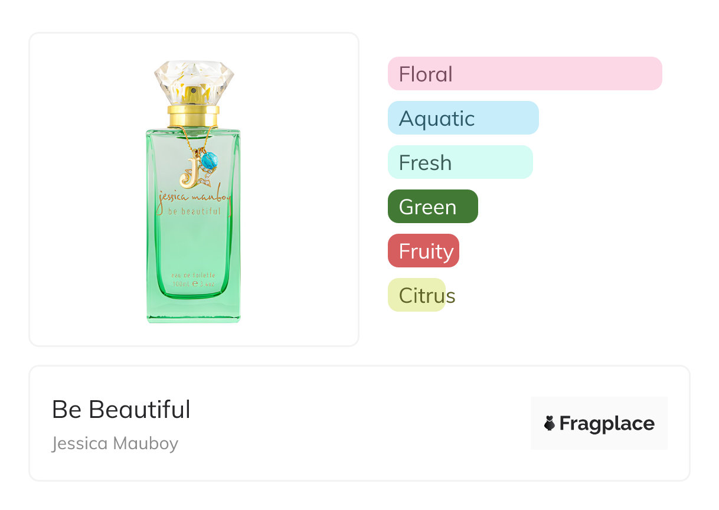
Task: Open the Jessica Mauboy brand link
Action: [x=115, y=443]
